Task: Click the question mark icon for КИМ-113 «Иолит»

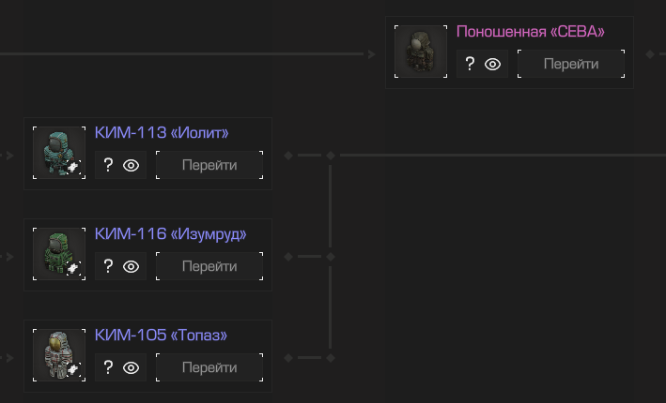Action: coord(109,166)
